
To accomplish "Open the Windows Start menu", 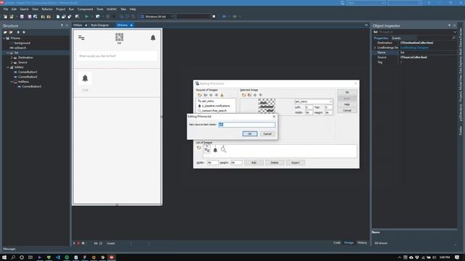I will (4, 257).
